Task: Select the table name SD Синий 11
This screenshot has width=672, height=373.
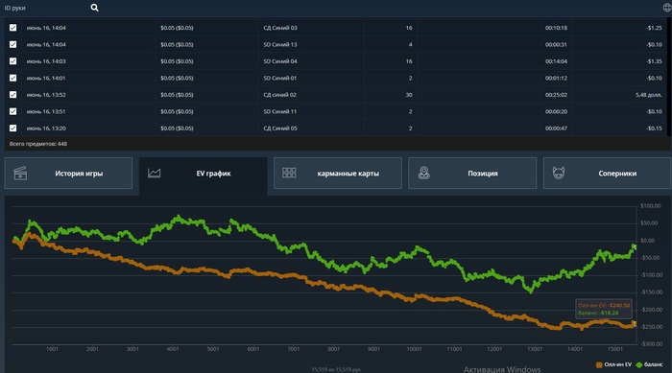Action: (x=280, y=111)
